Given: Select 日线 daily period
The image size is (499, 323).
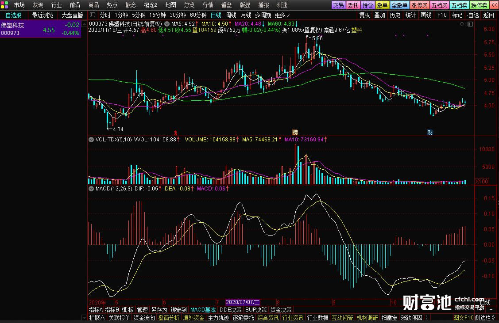Looking at the screenshot, I should [216, 15].
